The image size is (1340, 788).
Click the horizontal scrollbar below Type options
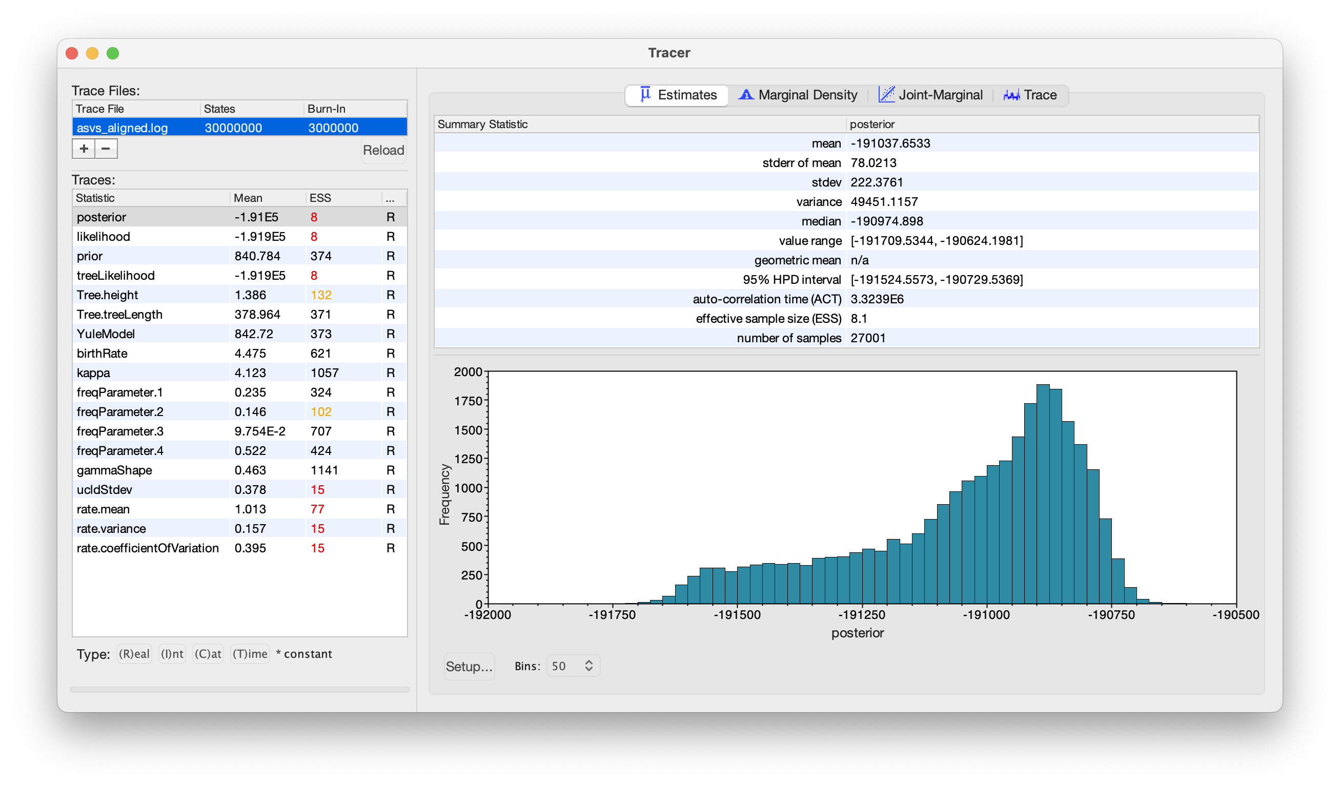coord(240,690)
